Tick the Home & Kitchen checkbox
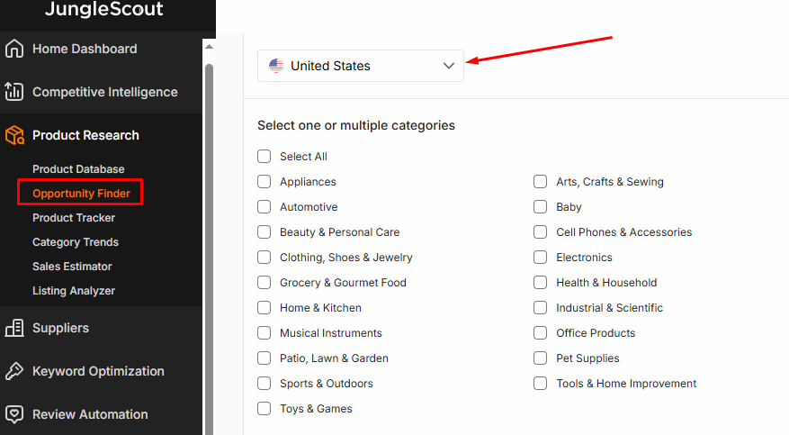Image resolution: width=789 pixels, height=435 pixels. coord(264,307)
